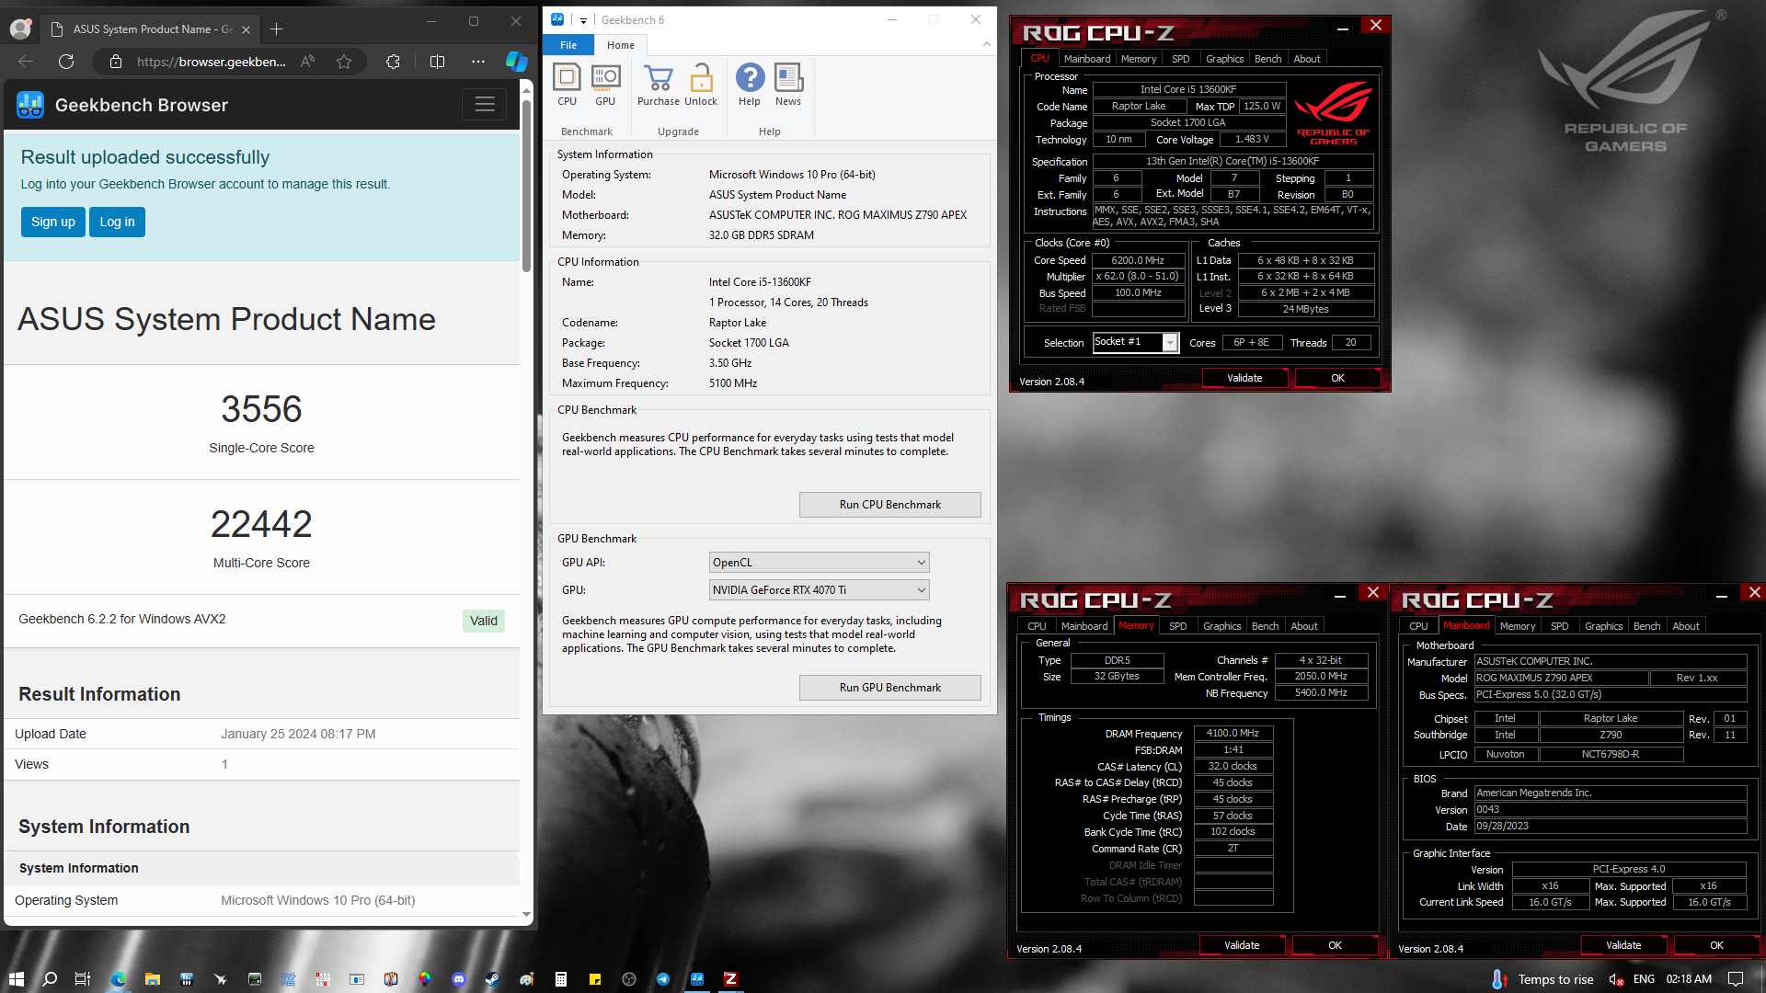Screen dimensions: 1766x993
Task: Switch to SPD tab in top CPU-Z window
Action: click(x=1181, y=59)
